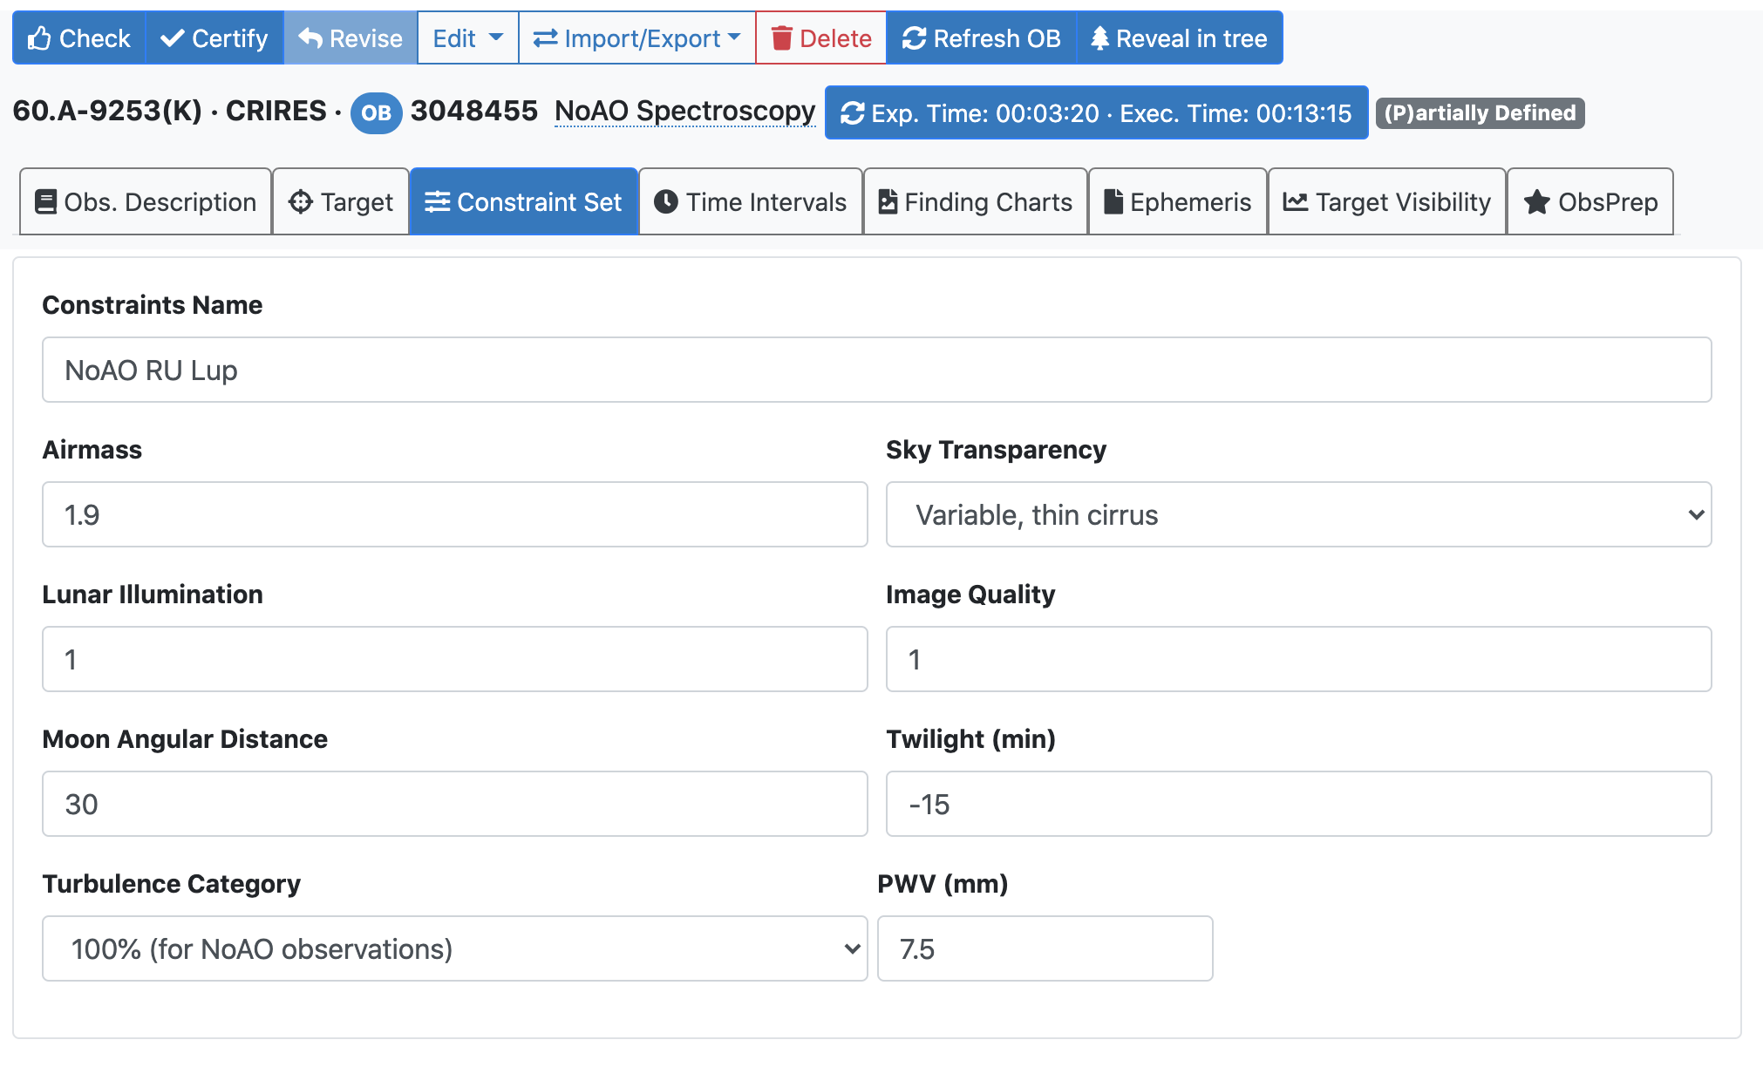Screen dimensions: 1763x1067
Task: Click the Reveal in tree icon
Action: 1099,38
